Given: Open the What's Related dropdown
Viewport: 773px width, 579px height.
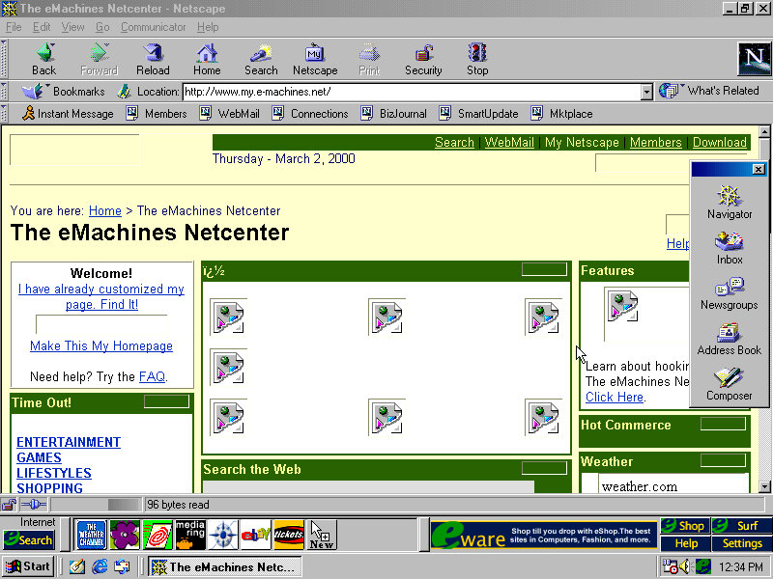Looking at the screenshot, I should pyautogui.click(x=713, y=92).
